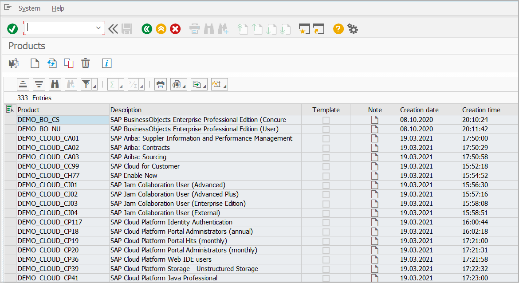Tick Template checkbox for DEMO_BO_NU
The width and height of the screenshot is (519, 283).
326,129
